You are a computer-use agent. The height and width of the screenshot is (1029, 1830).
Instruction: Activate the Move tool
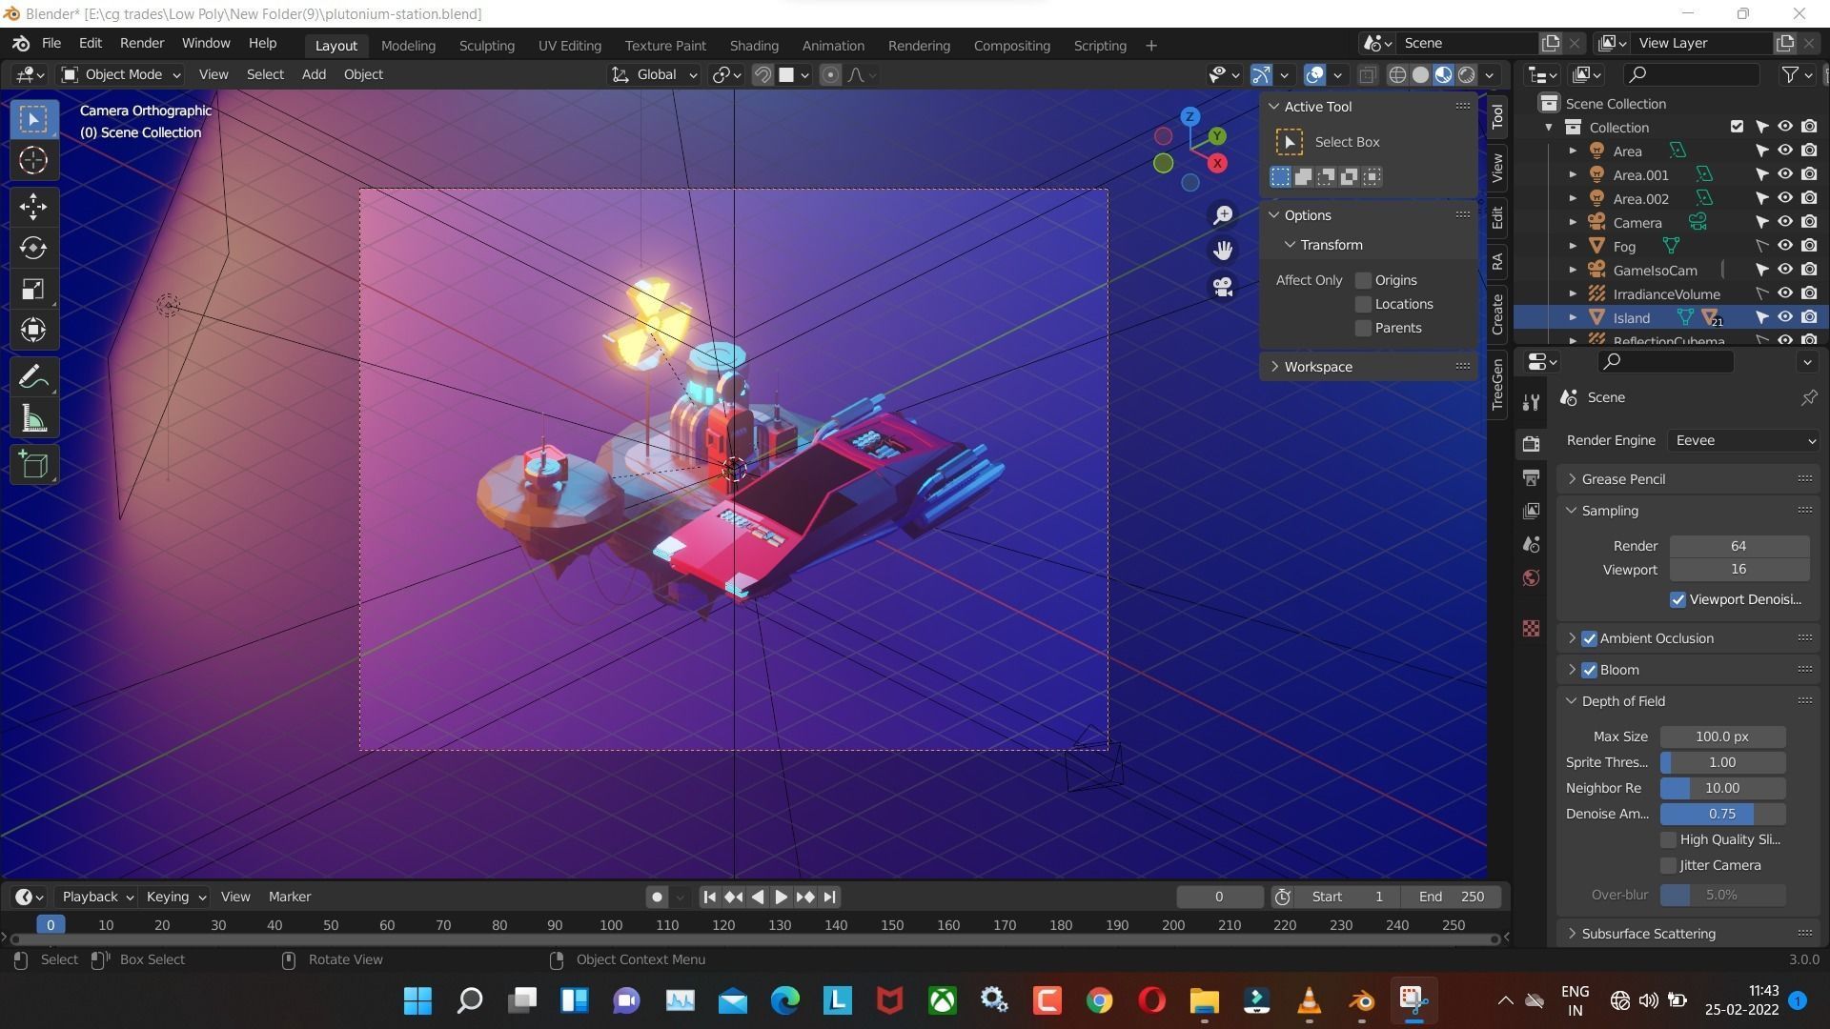33,207
